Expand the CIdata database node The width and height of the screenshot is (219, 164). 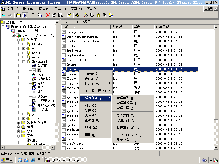[x=24, y=44]
